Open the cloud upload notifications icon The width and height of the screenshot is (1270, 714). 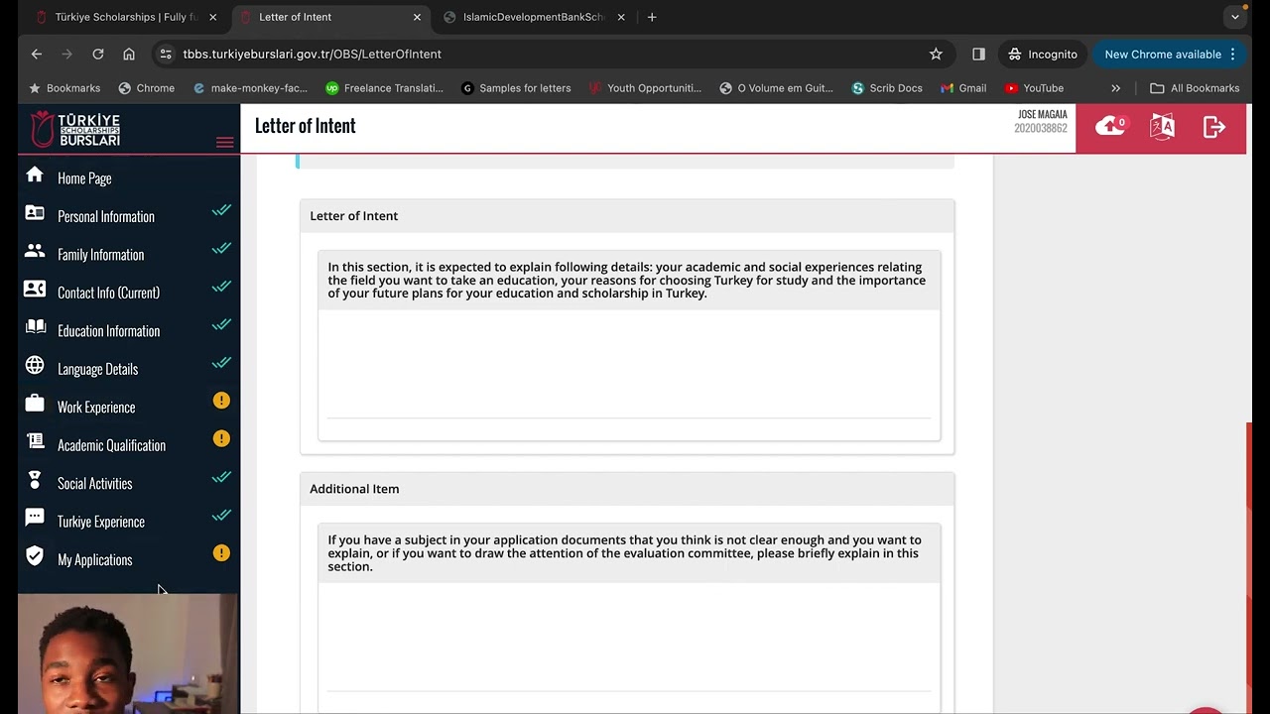click(1110, 126)
